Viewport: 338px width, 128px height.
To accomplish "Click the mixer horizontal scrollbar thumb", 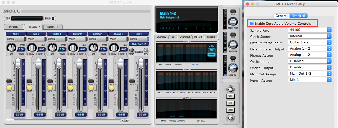I will 10,121.
